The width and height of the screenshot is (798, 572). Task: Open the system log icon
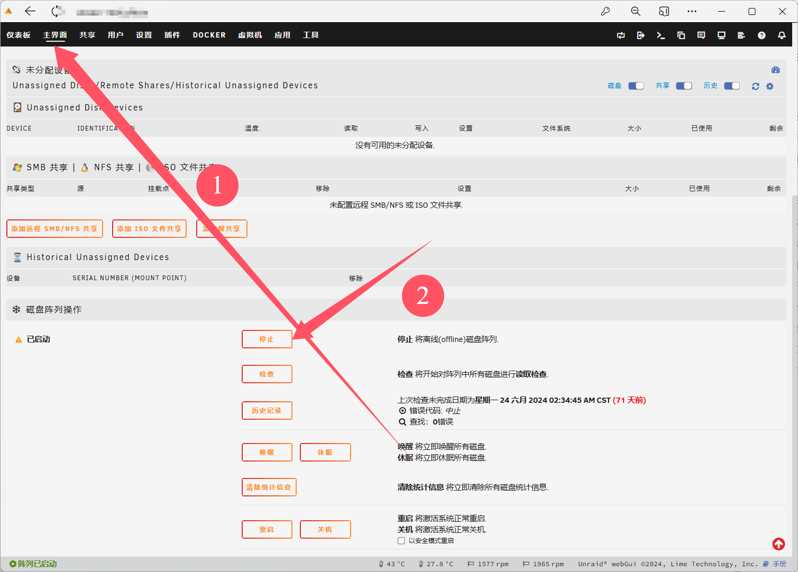point(741,35)
